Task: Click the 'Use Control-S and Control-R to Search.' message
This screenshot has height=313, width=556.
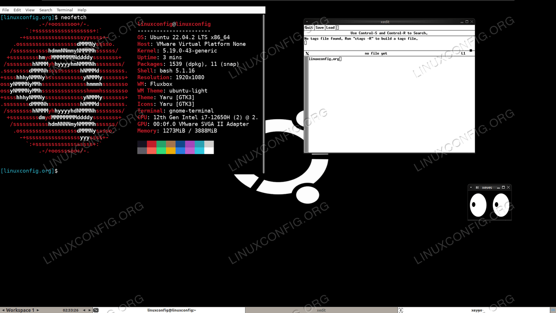Action: pyautogui.click(x=389, y=33)
